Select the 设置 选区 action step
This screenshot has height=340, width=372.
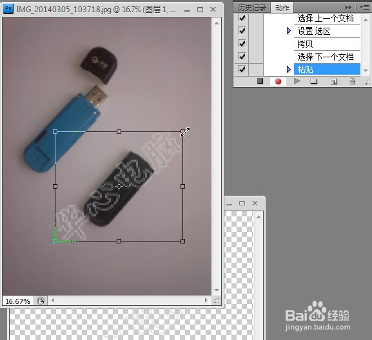click(327, 31)
